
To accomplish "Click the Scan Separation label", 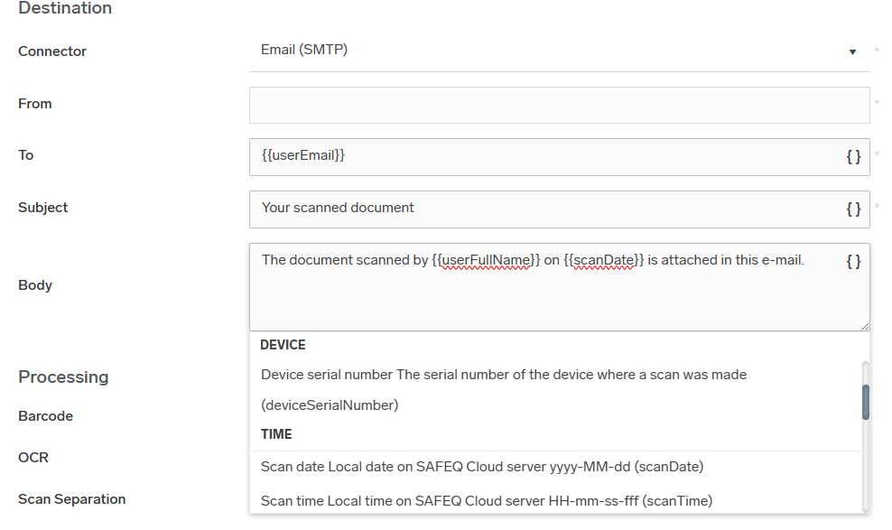I will 71,499.
